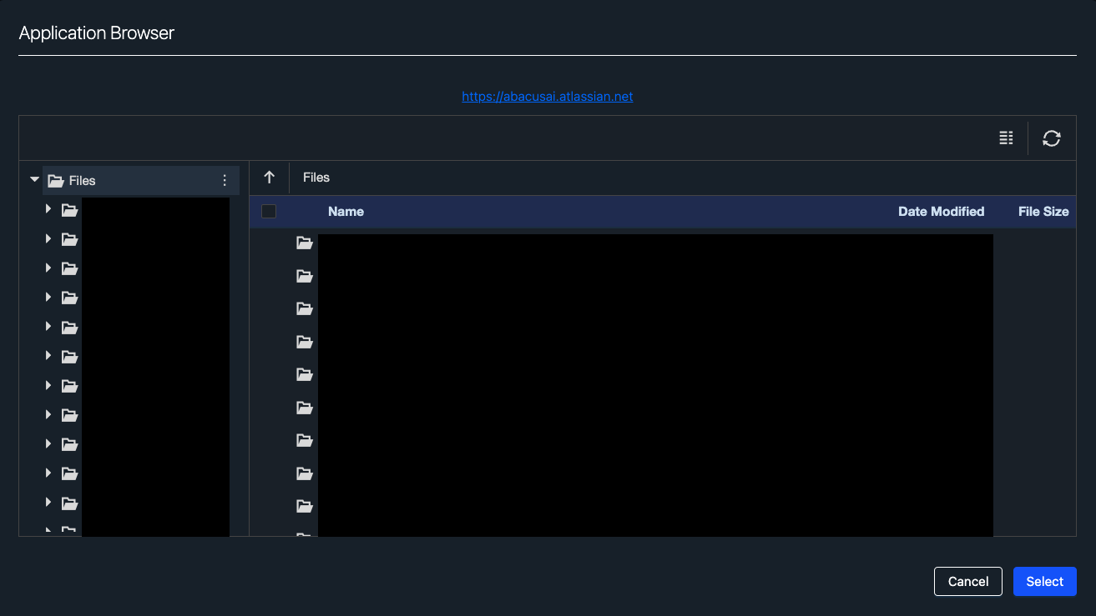Expand the last folder in the sidebar tree
Screen dimensions: 1096x616
[48, 503]
